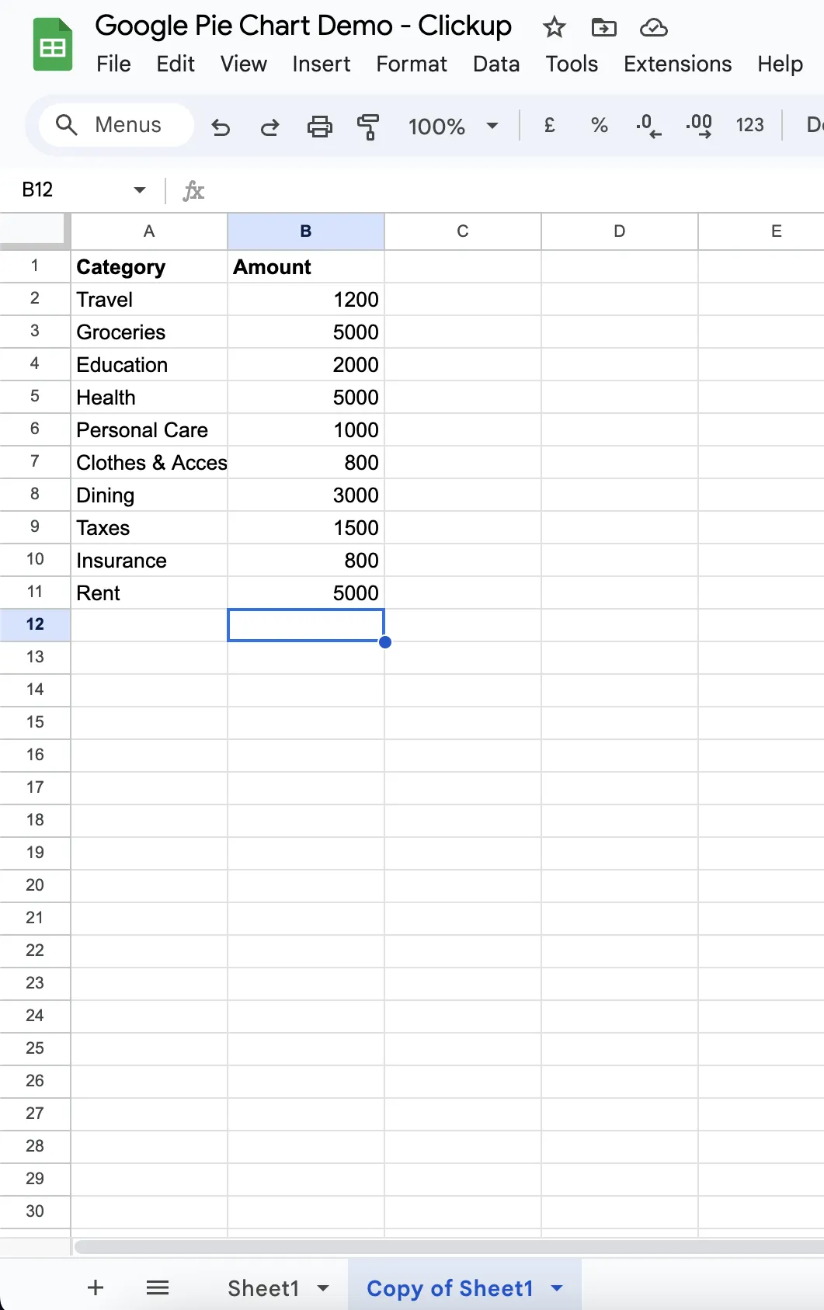This screenshot has height=1310, width=824.
Task: Select cell containing Groceries
Action: click(x=149, y=332)
